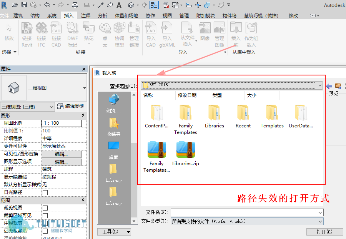Click down arrow of places sidebar scrollbar
Viewport: 346px width, 239px height.
134,221
